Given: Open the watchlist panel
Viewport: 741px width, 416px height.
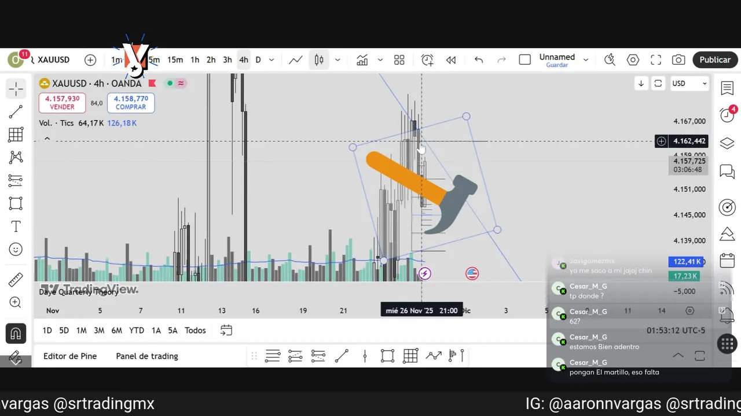Looking at the screenshot, I should click(x=727, y=88).
